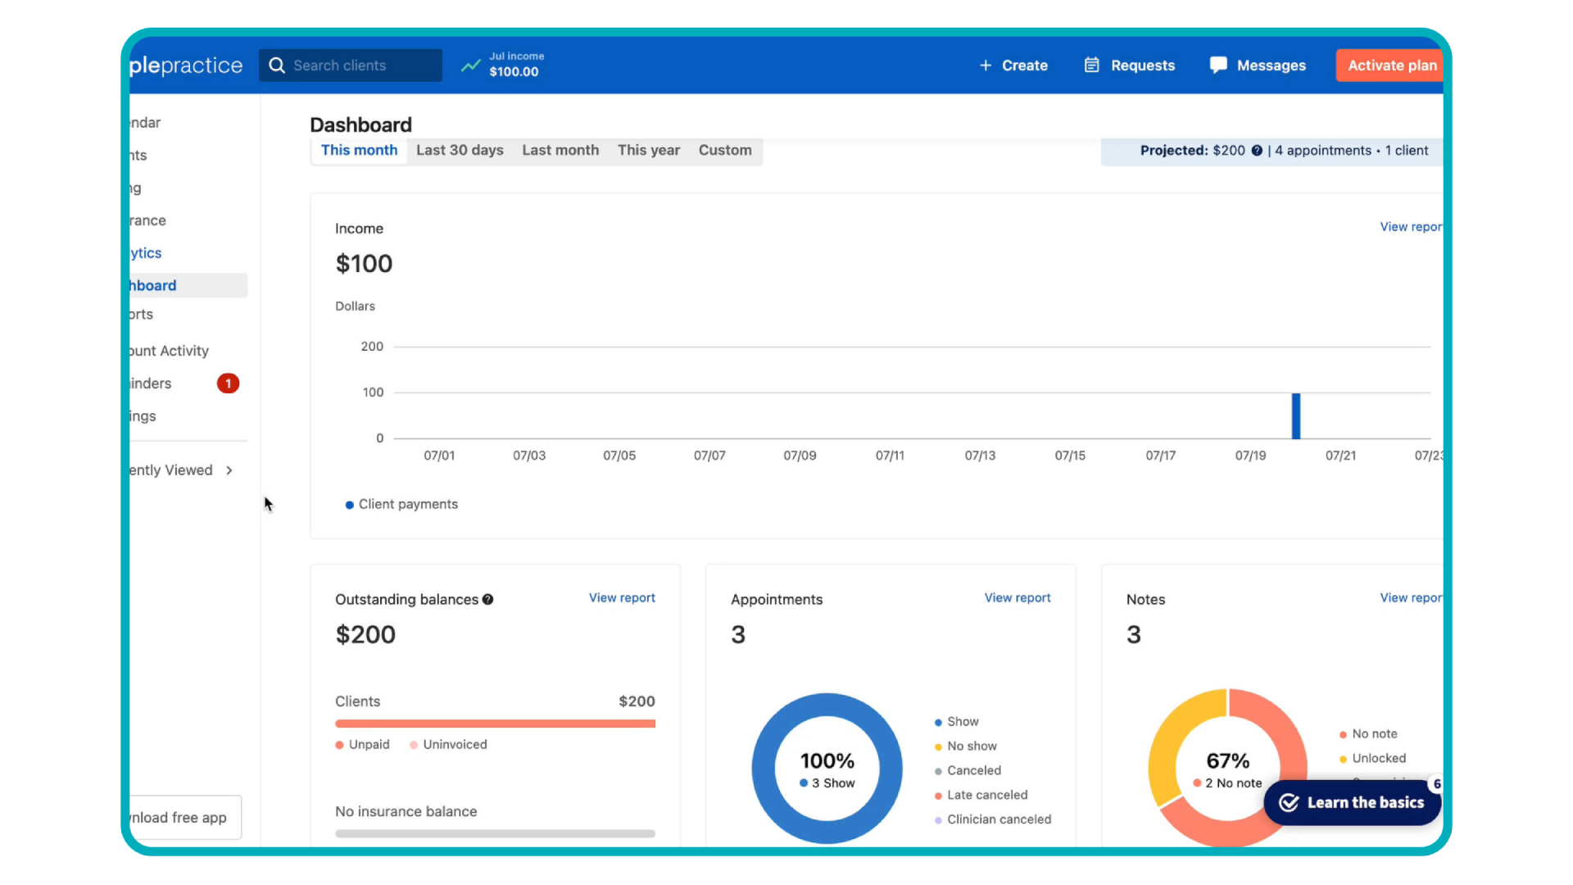Screen dimensions: 1573x885
Task: Click the Jul income $100.00 summary
Action: click(x=503, y=65)
